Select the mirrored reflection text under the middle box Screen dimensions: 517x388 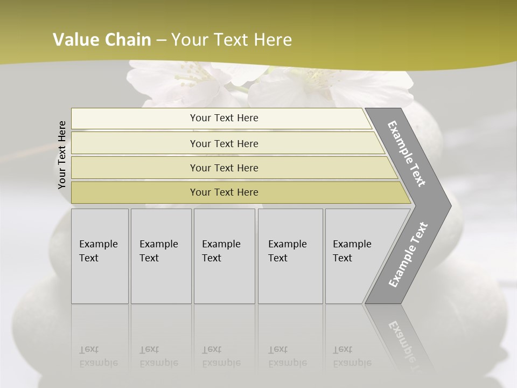click(221, 356)
